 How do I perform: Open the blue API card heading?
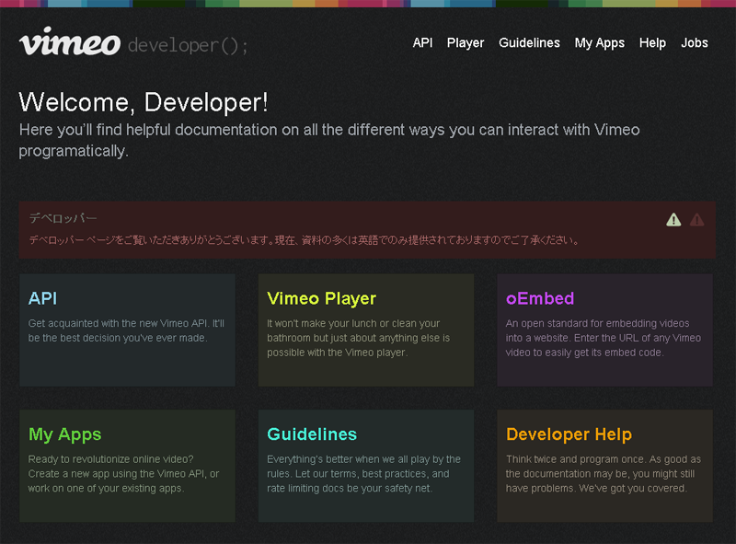point(43,298)
